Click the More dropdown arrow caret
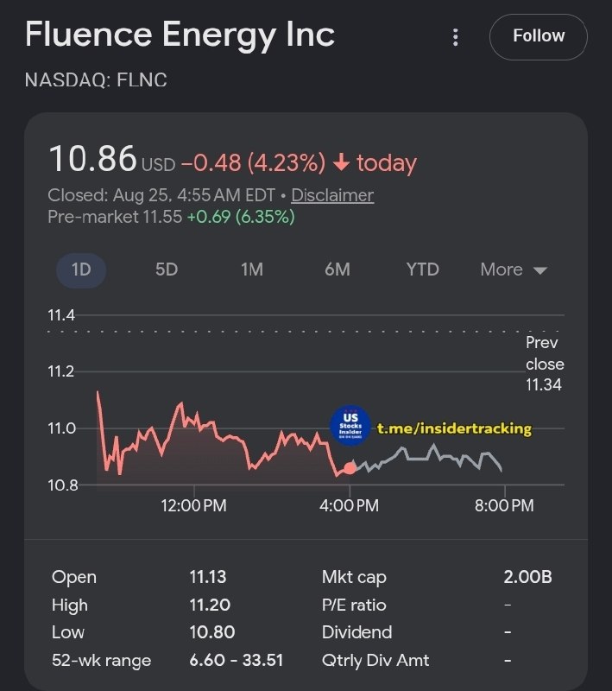The height and width of the screenshot is (691, 612). tap(540, 270)
